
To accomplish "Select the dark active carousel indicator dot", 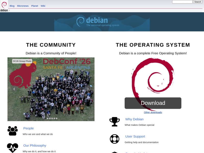I will tap(45, 118).
